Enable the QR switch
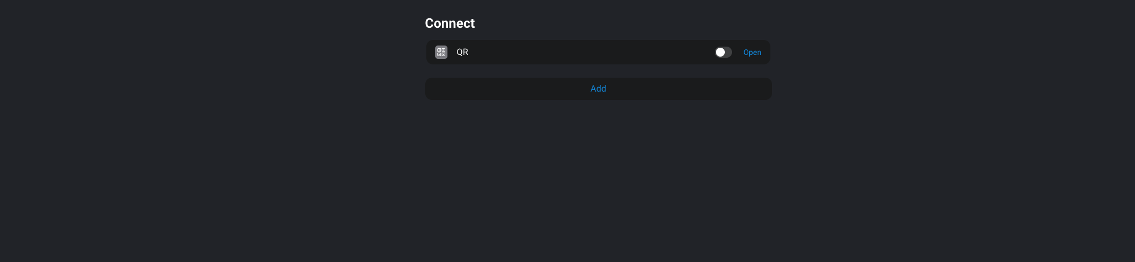Image resolution: width=1135 pixels, height=262 pixels. tap(723, 52)
